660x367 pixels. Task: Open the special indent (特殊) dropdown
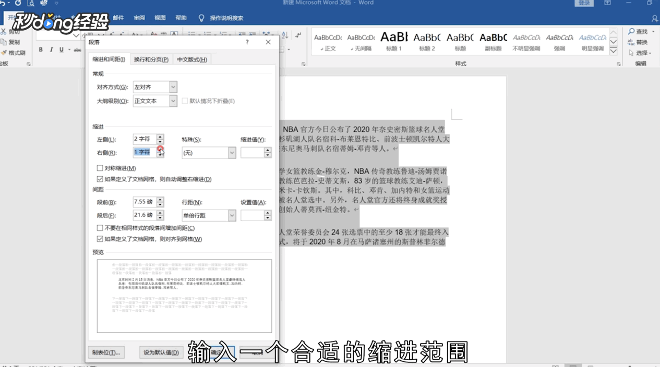(232, 153)
